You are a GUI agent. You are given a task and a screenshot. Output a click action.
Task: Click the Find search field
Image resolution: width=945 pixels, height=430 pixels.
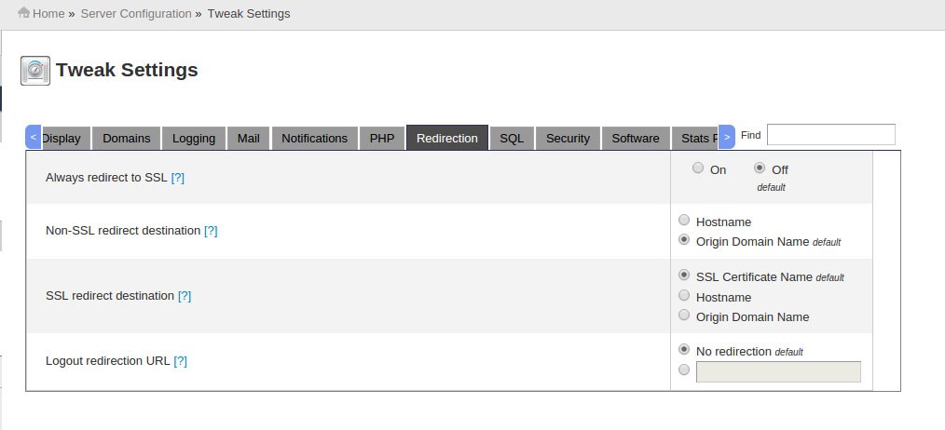[x=830, y=135]
